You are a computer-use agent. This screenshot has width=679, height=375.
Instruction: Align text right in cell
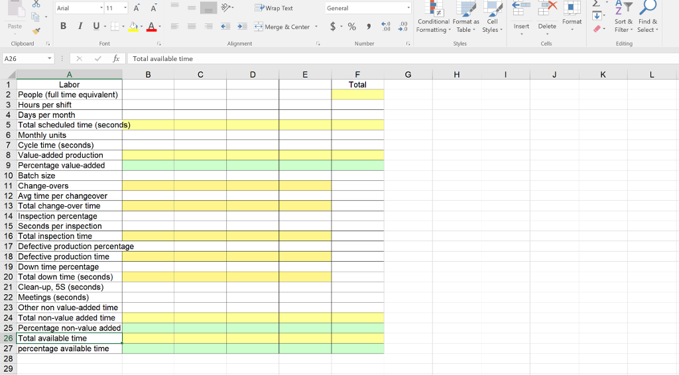208,27
